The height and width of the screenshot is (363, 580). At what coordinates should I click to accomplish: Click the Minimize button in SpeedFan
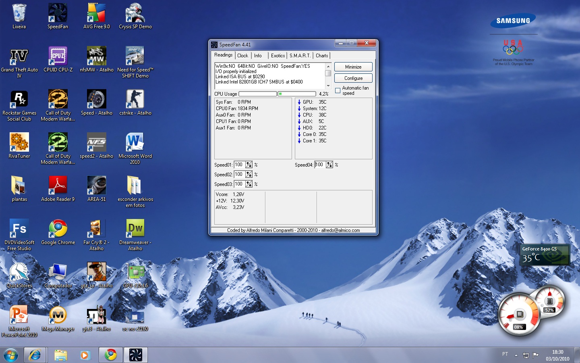click(x=353, y=67)
